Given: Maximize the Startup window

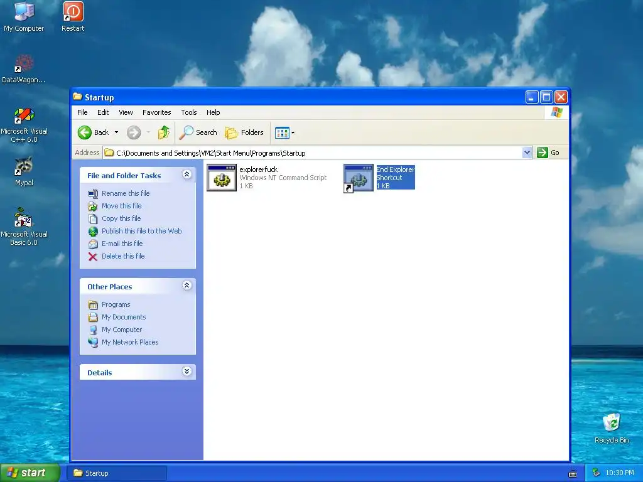Looking at the screenshot, I should point(546,97).
